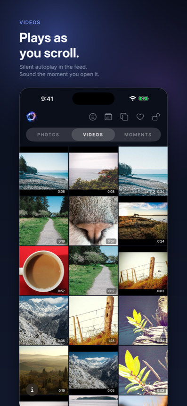Open the calendar date icon

click(x=108, y=117)
